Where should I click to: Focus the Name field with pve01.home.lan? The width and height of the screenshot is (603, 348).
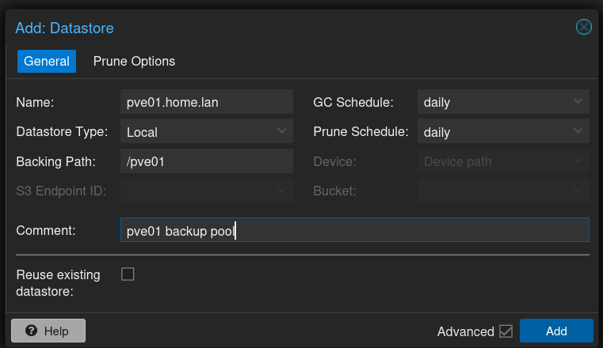(x=206, y=101)
